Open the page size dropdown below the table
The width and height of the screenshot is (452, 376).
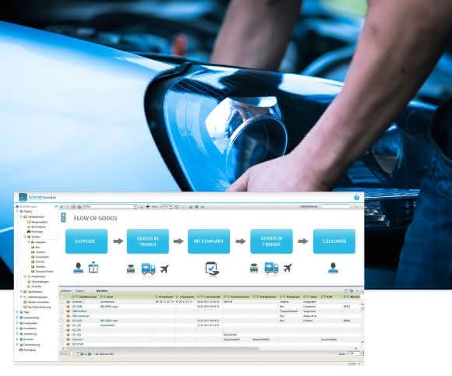tap(355, 353)
